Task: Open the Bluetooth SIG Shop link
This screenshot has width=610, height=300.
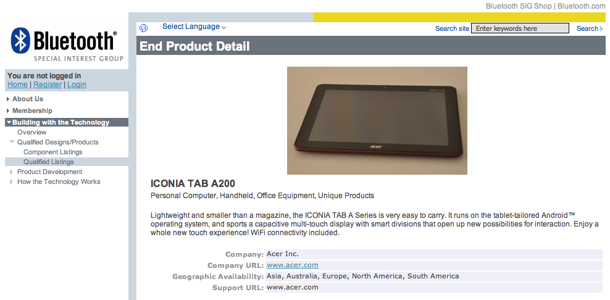Action: click(519, 6)
